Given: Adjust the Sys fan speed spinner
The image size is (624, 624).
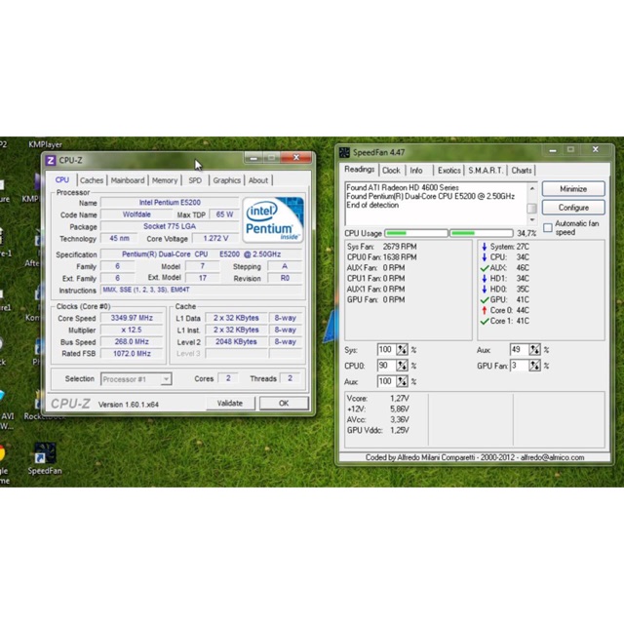Looking at the screenshot, I should (x=402, y=350).
